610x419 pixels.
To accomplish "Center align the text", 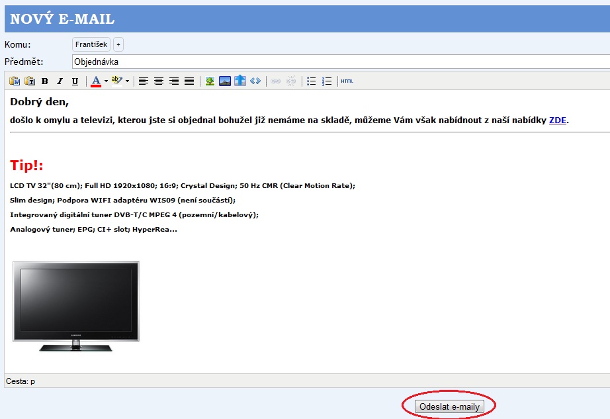I will pyautogui.click(x=159, y=81).
